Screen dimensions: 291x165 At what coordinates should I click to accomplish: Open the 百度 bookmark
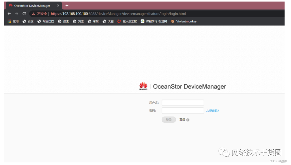[28, 21]
